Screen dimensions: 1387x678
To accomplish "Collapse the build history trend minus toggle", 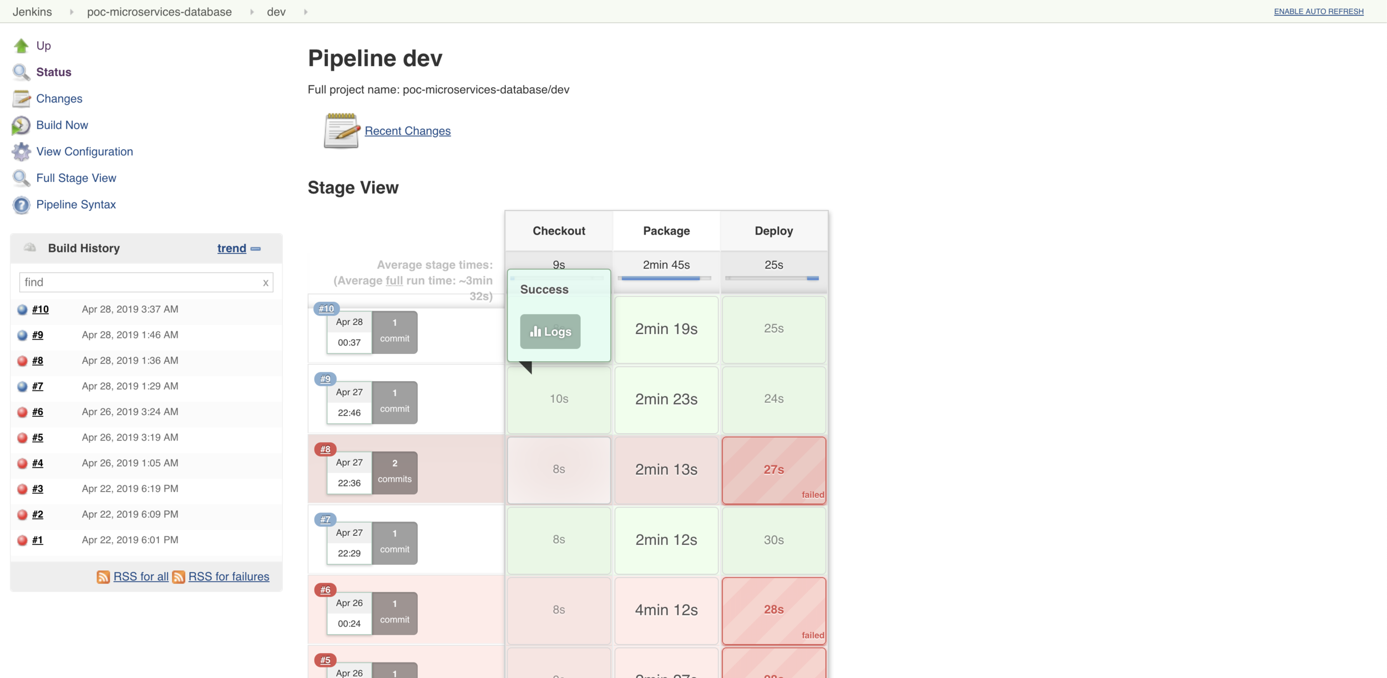I will click(256, 249).
